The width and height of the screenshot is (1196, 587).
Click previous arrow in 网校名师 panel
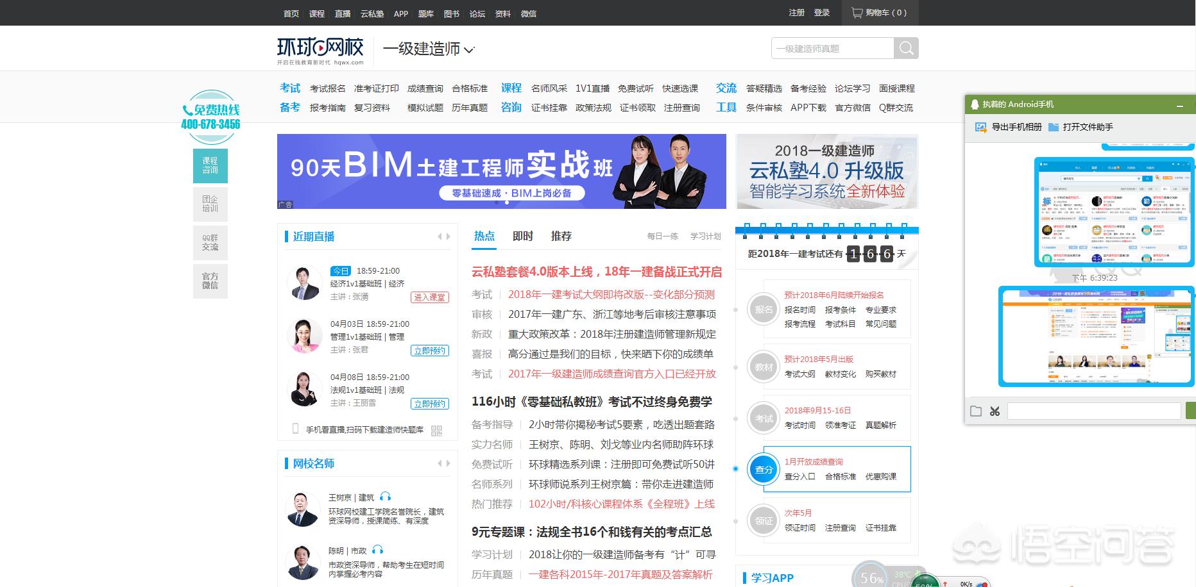click(440, 463)
